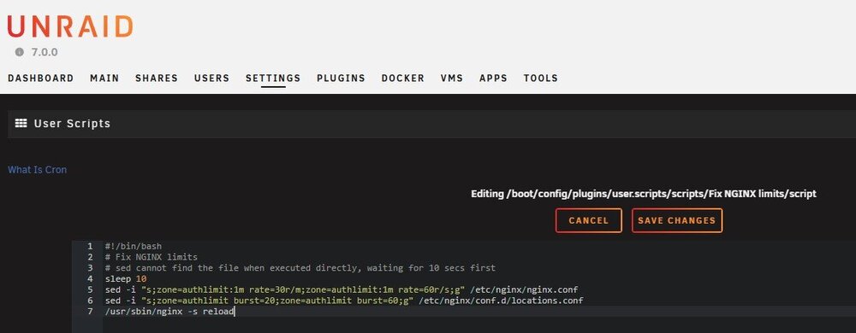Switch to the Users tab

tap(211, 78)
